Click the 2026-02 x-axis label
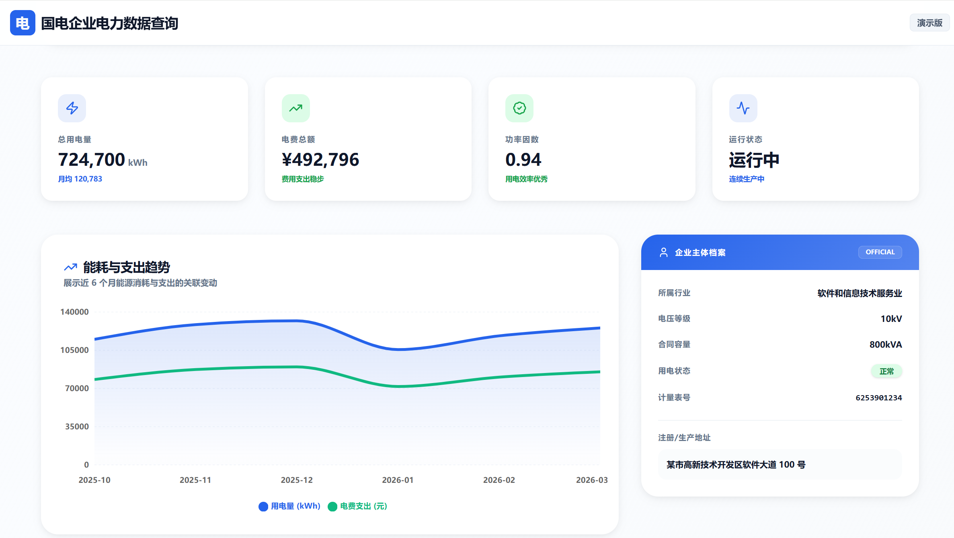 [x=499, y=480]
